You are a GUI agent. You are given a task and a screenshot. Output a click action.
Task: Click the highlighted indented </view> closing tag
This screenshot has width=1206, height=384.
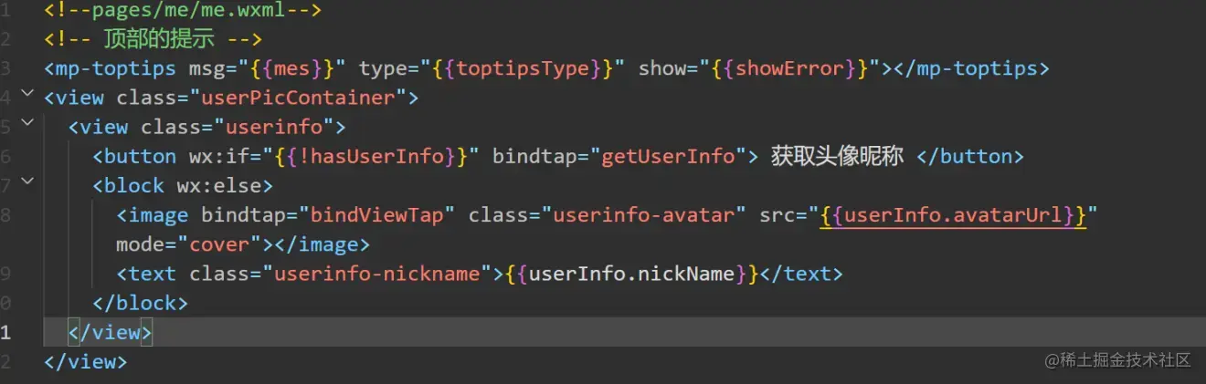[110, 332]
